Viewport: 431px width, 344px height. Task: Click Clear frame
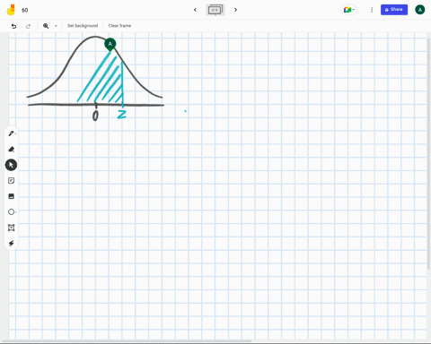119,26
